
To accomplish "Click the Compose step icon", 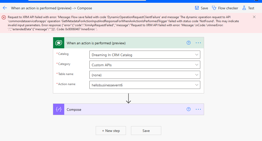I will click(59, 110).
